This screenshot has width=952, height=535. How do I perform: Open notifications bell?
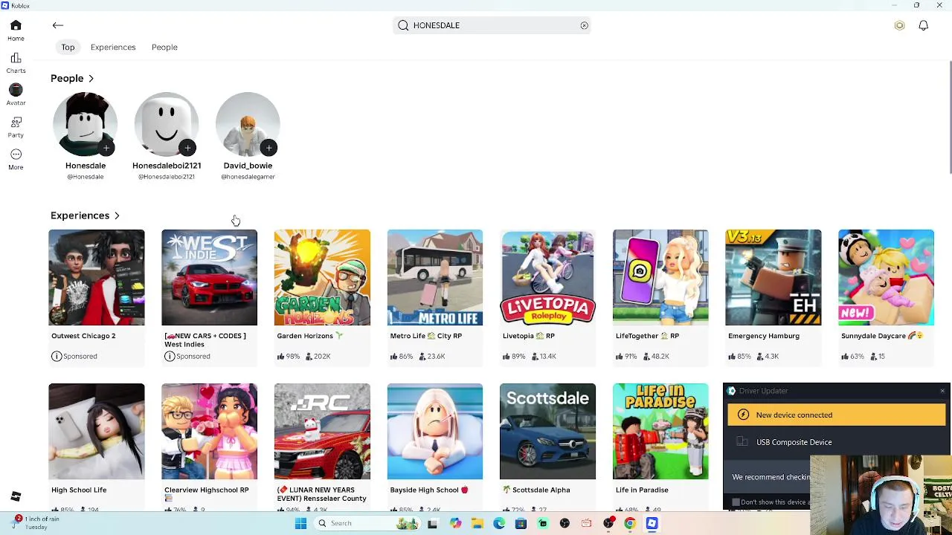(923, 25)
